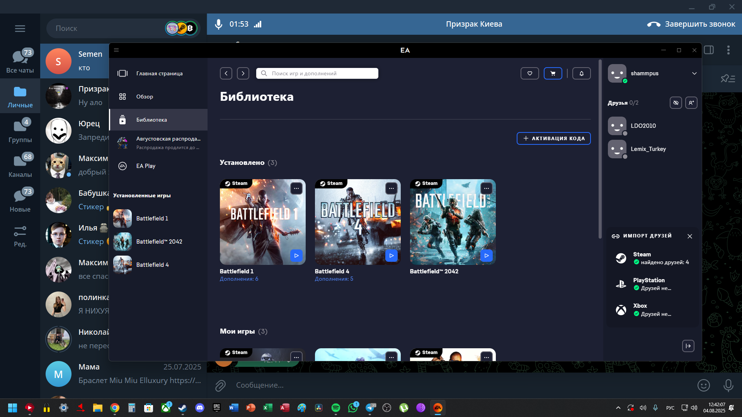Open Spotify from the taskbar
742x417 pixels.
pos(336,408)
